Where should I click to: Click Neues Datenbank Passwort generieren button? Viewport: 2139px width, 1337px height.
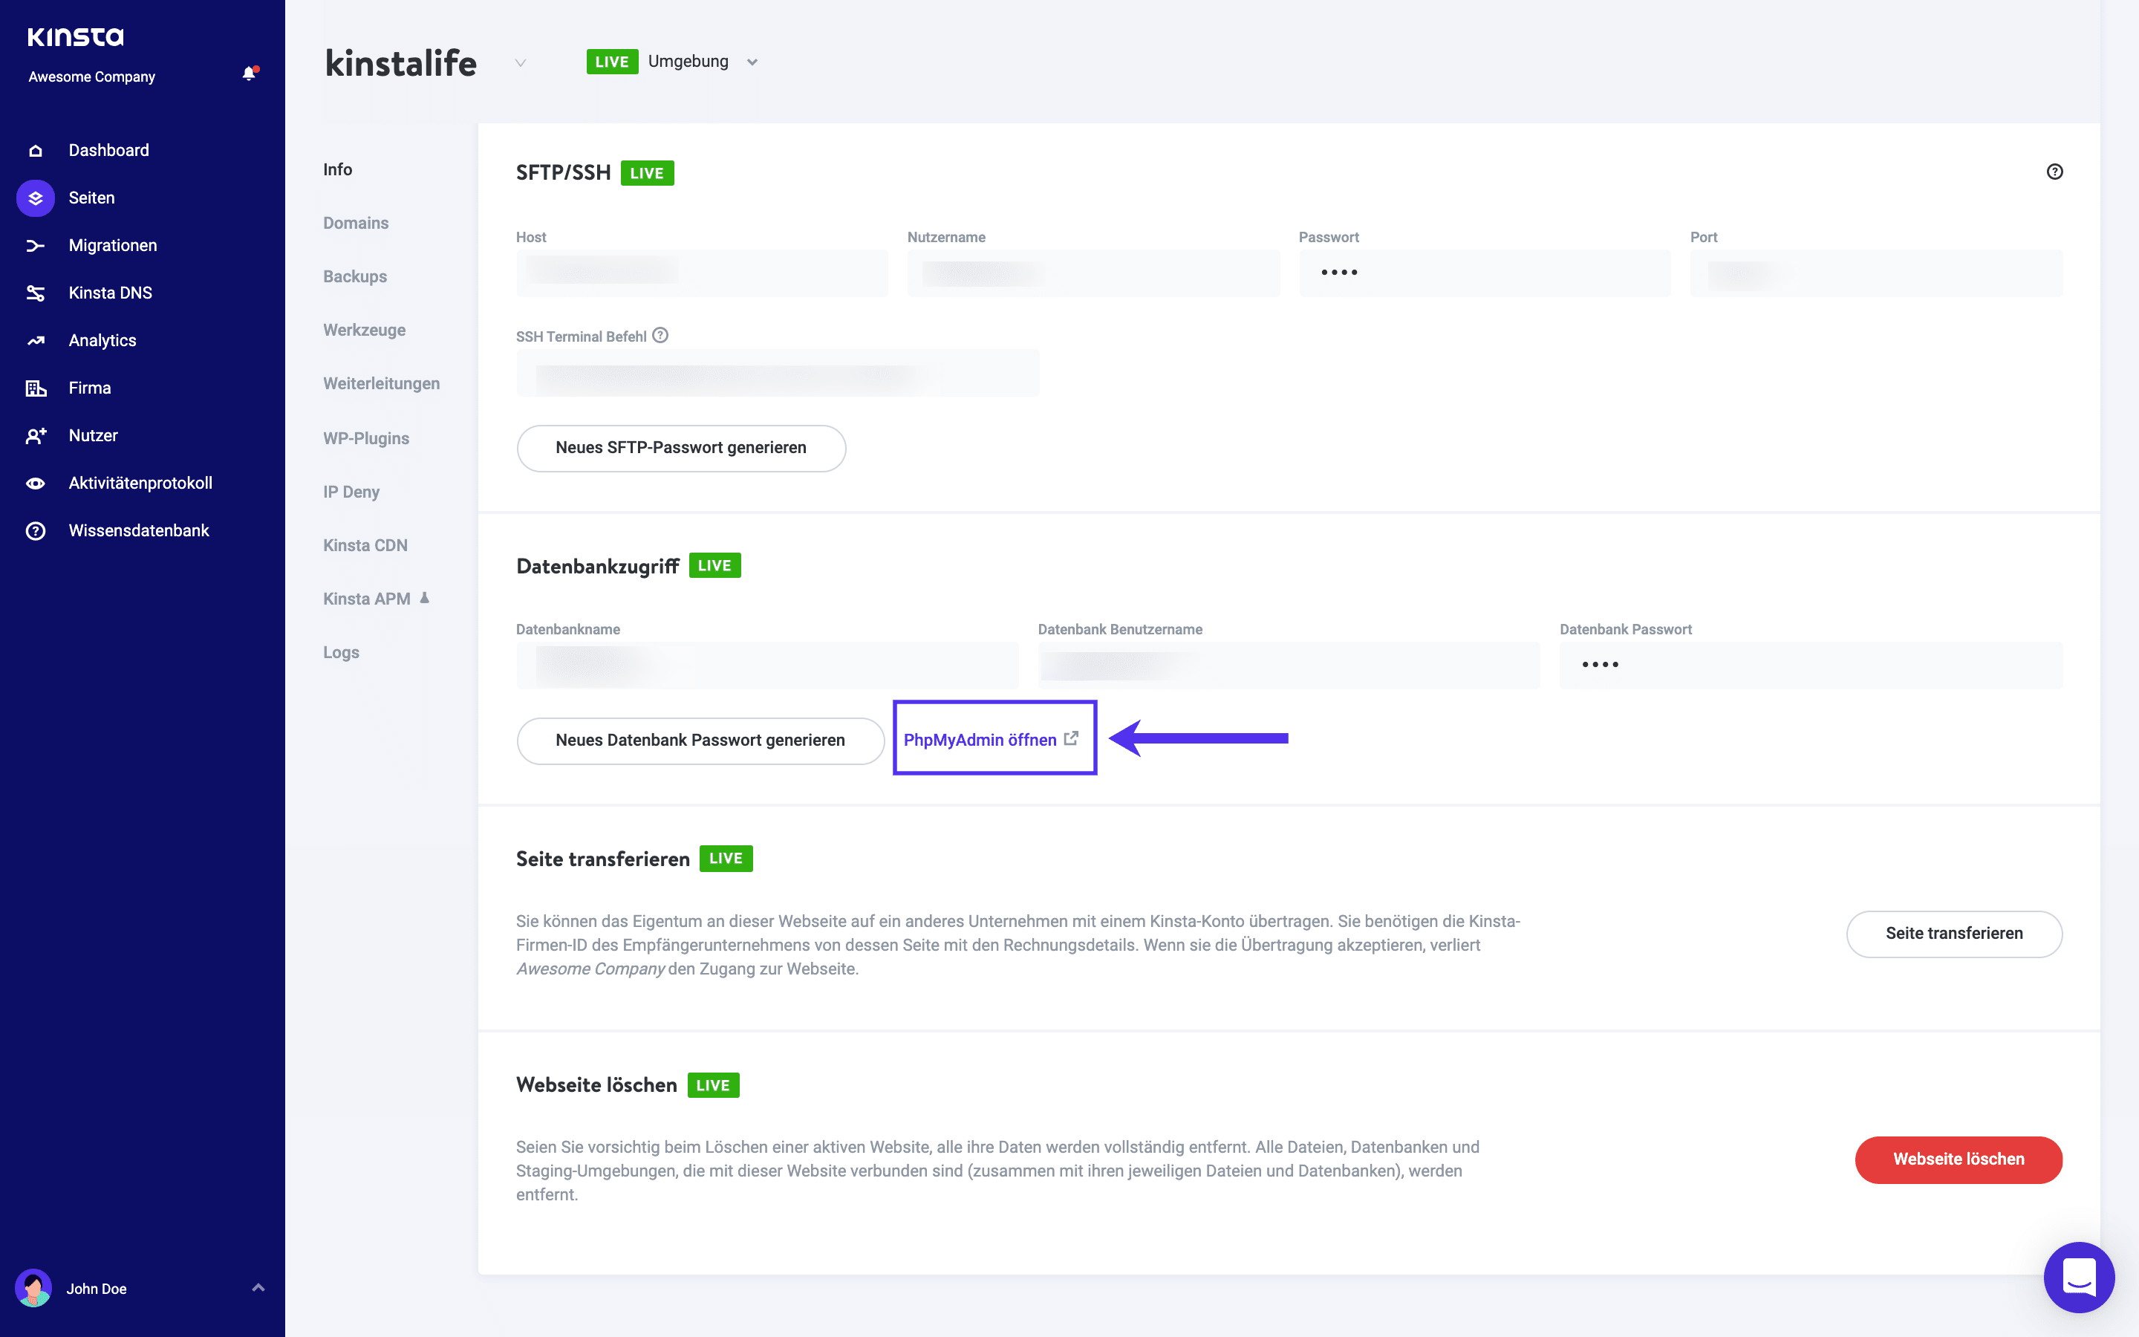point(699,739)
